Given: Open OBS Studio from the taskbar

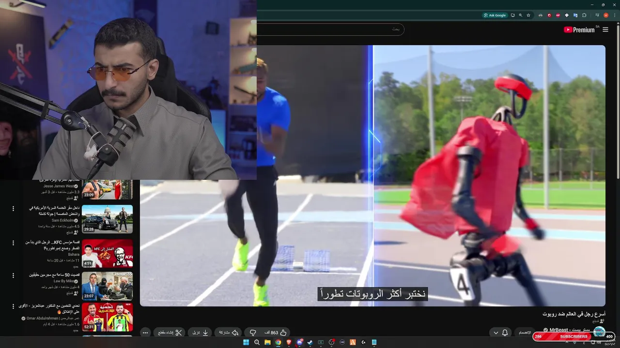Looking at the screenshot, I should pyautogui.click(x=331, y=342).
